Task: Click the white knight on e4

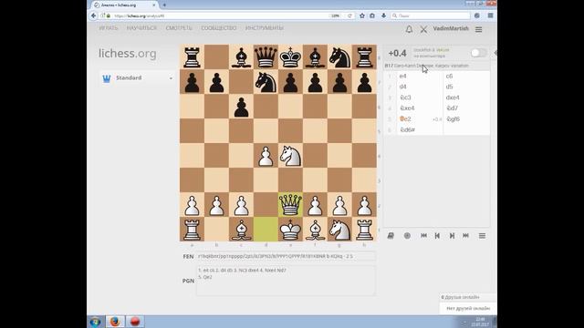Action: 290,156
